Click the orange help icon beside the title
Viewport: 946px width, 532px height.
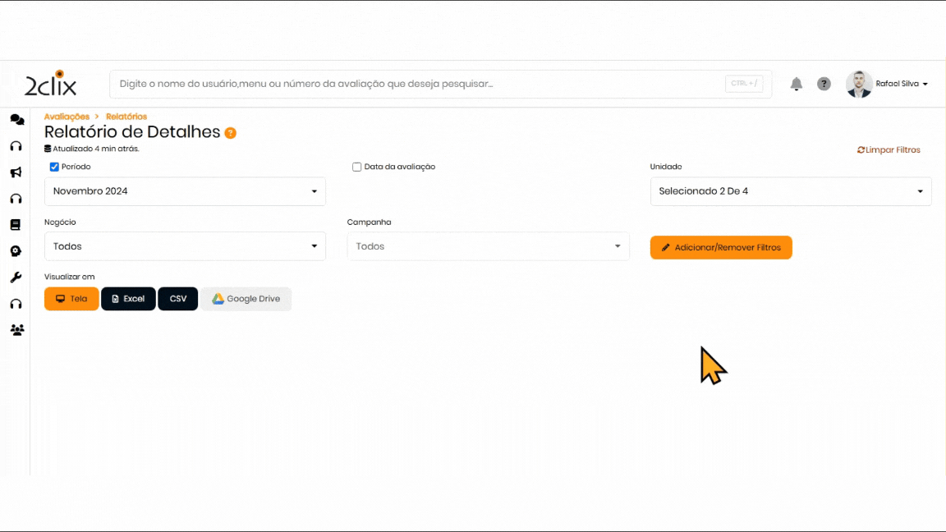(231, 133)
